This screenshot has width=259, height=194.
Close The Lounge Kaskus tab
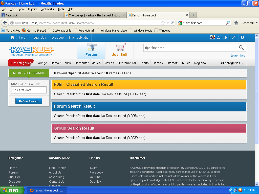123,15
